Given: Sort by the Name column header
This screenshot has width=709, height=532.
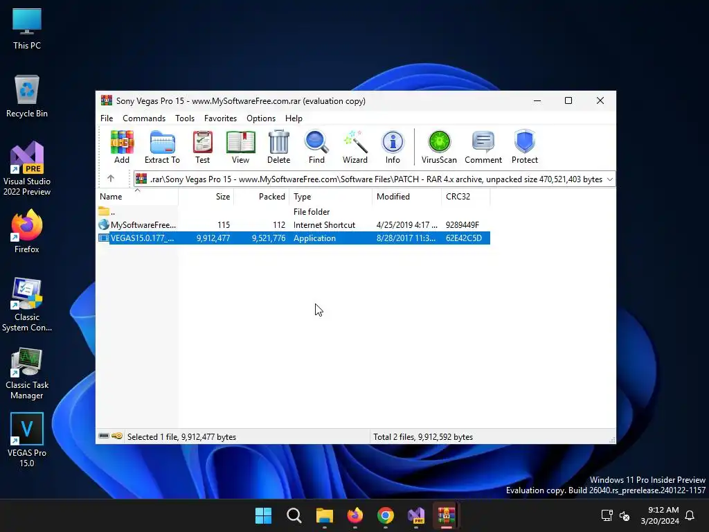Looking at the screenshot, I should pos(138,196).
